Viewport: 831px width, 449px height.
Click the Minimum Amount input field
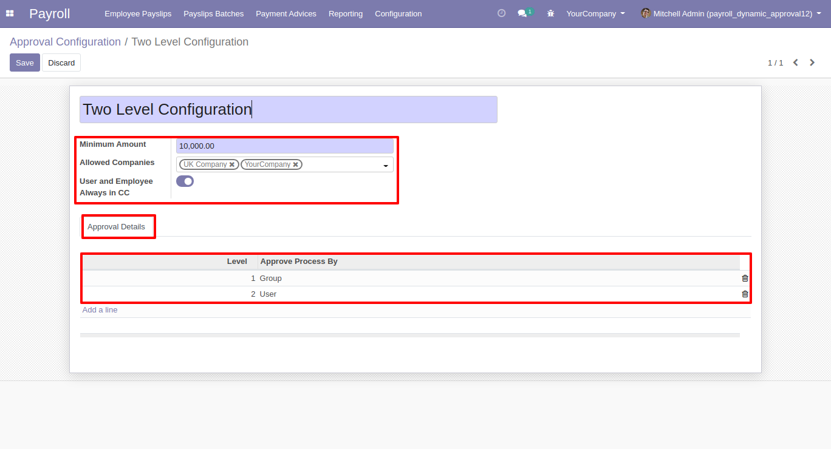coord(285,146)
